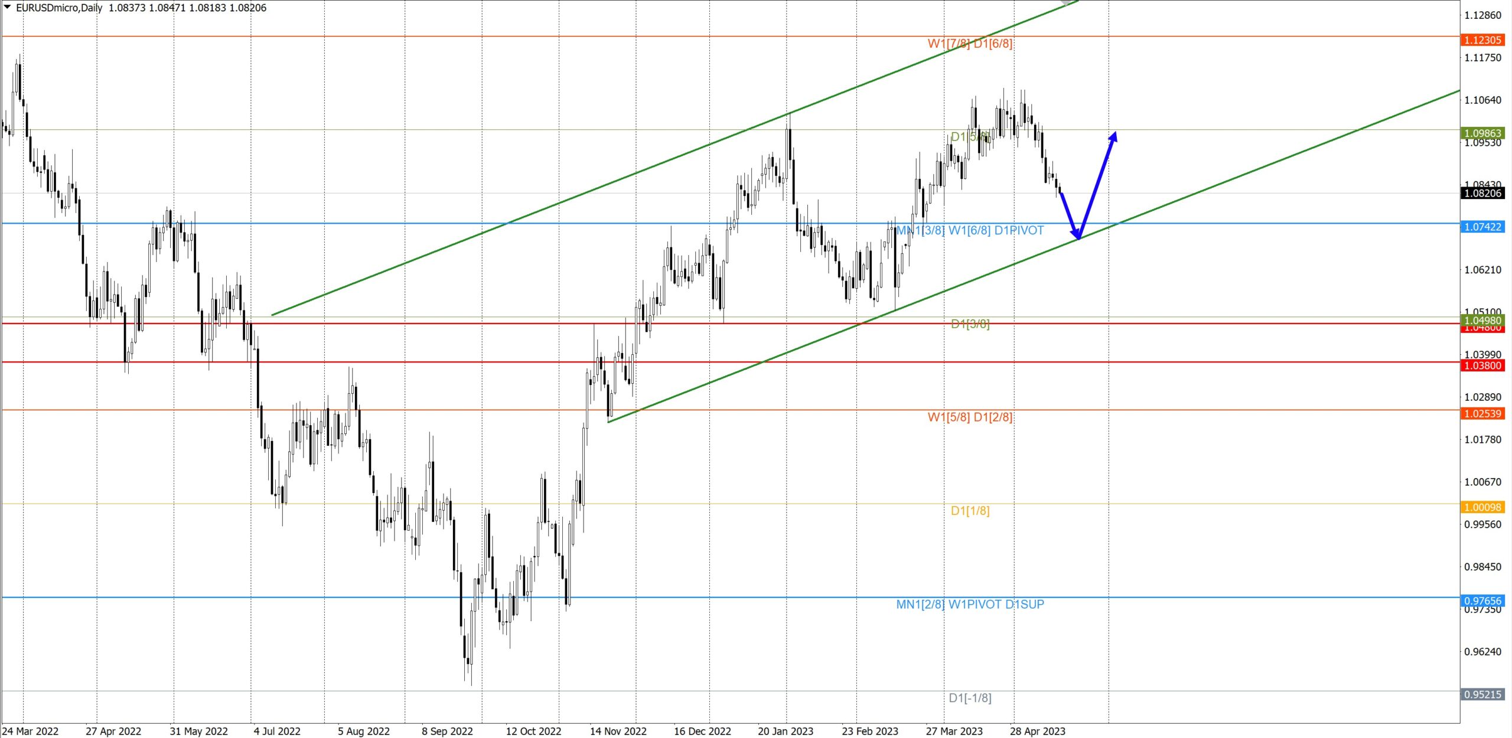Image resolution: width=1512 pixels, height=738 pixels.
Task: Click the 20 Jan 2023 date marker
Action: point(785,731)
